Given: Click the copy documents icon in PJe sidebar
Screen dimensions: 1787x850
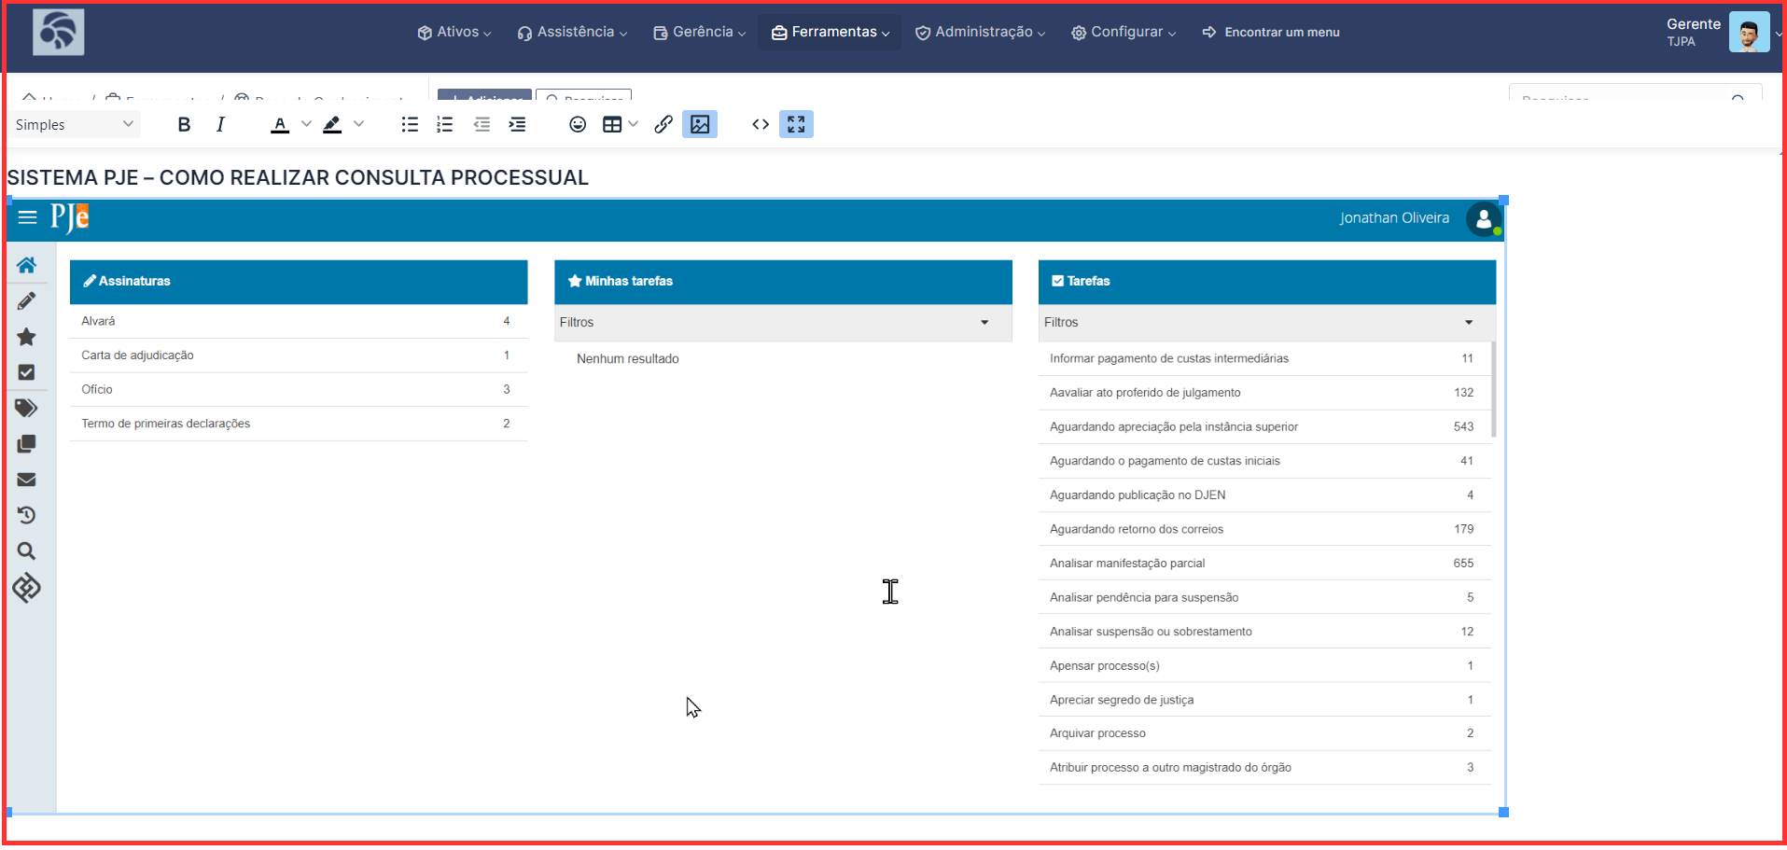Looking at the screenshot, I should (27, 444).
